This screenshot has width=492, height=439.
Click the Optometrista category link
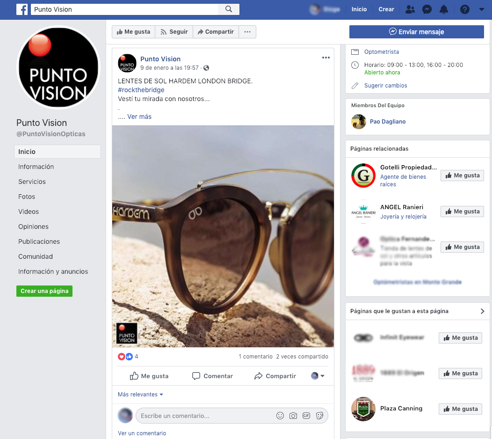[382, 52]
